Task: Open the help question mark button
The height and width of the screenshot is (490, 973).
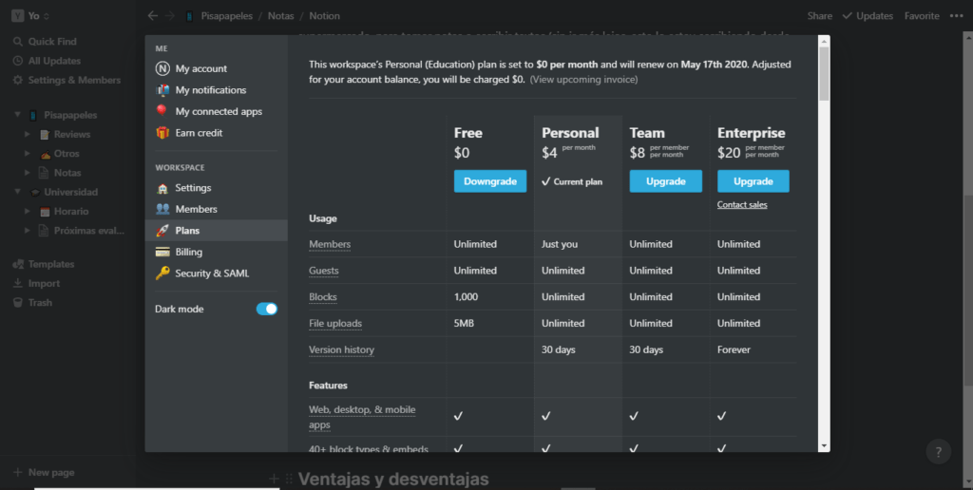Action: 938,452
